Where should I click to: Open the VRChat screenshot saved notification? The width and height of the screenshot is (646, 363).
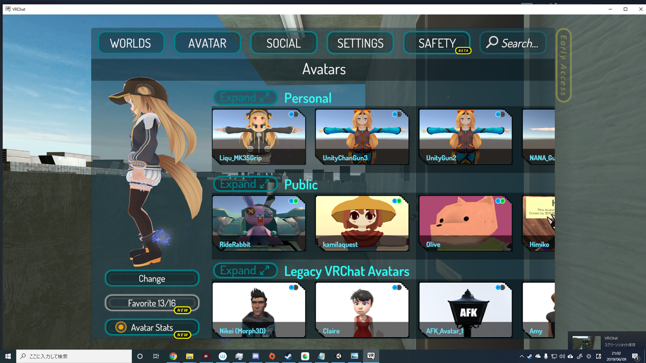(607, 341)
